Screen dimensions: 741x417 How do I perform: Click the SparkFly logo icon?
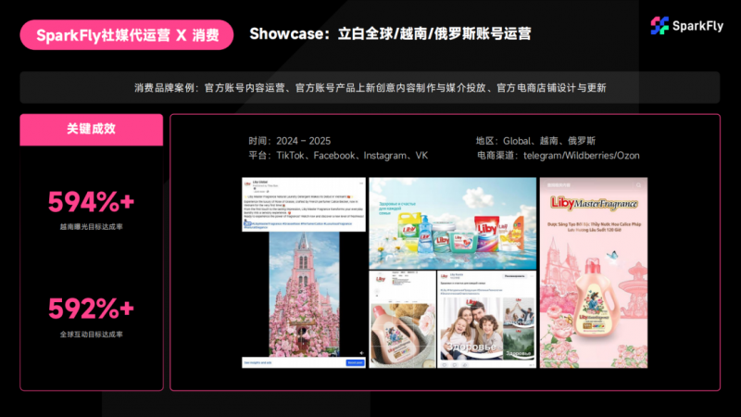click(x=659, y=25)
